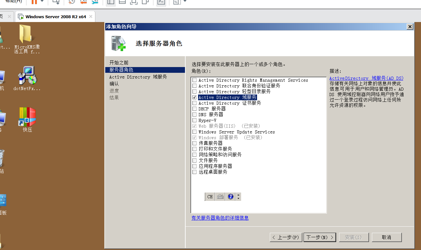The width and height of the screenshot is (421, 250).
Task: Open the snapshot manager wrench icon
Action: pos(95,2)
